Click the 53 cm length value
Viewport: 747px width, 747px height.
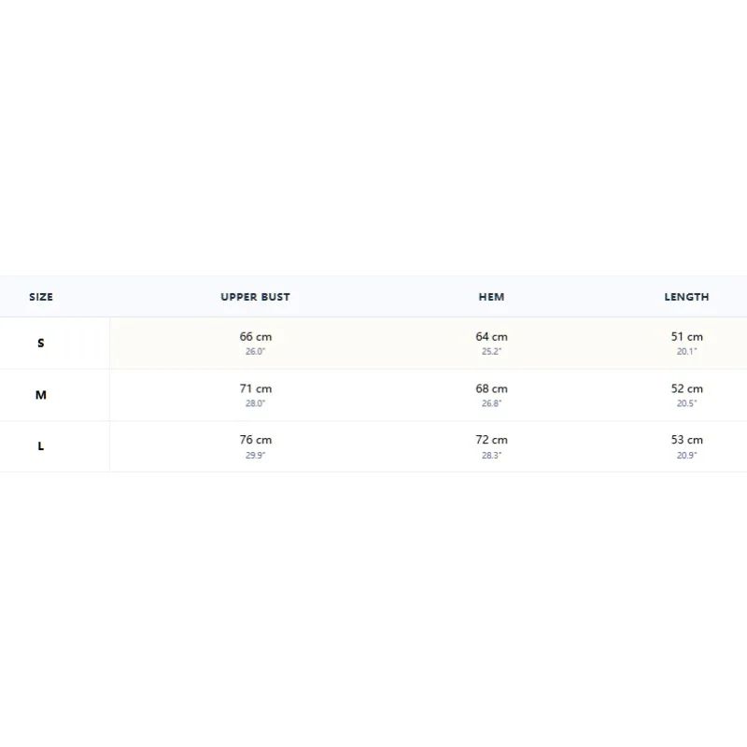click(x=686, y=440)
